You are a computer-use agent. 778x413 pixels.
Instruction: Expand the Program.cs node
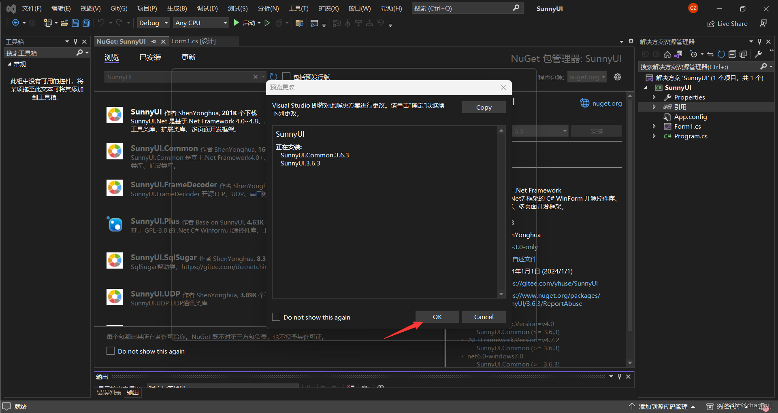pos(654,136)
